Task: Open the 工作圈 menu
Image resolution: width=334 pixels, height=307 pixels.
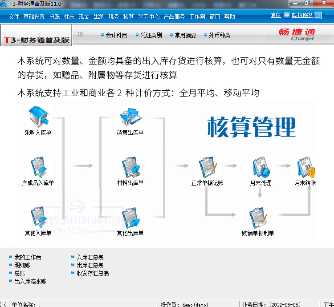Action: [x=197, y=16]
